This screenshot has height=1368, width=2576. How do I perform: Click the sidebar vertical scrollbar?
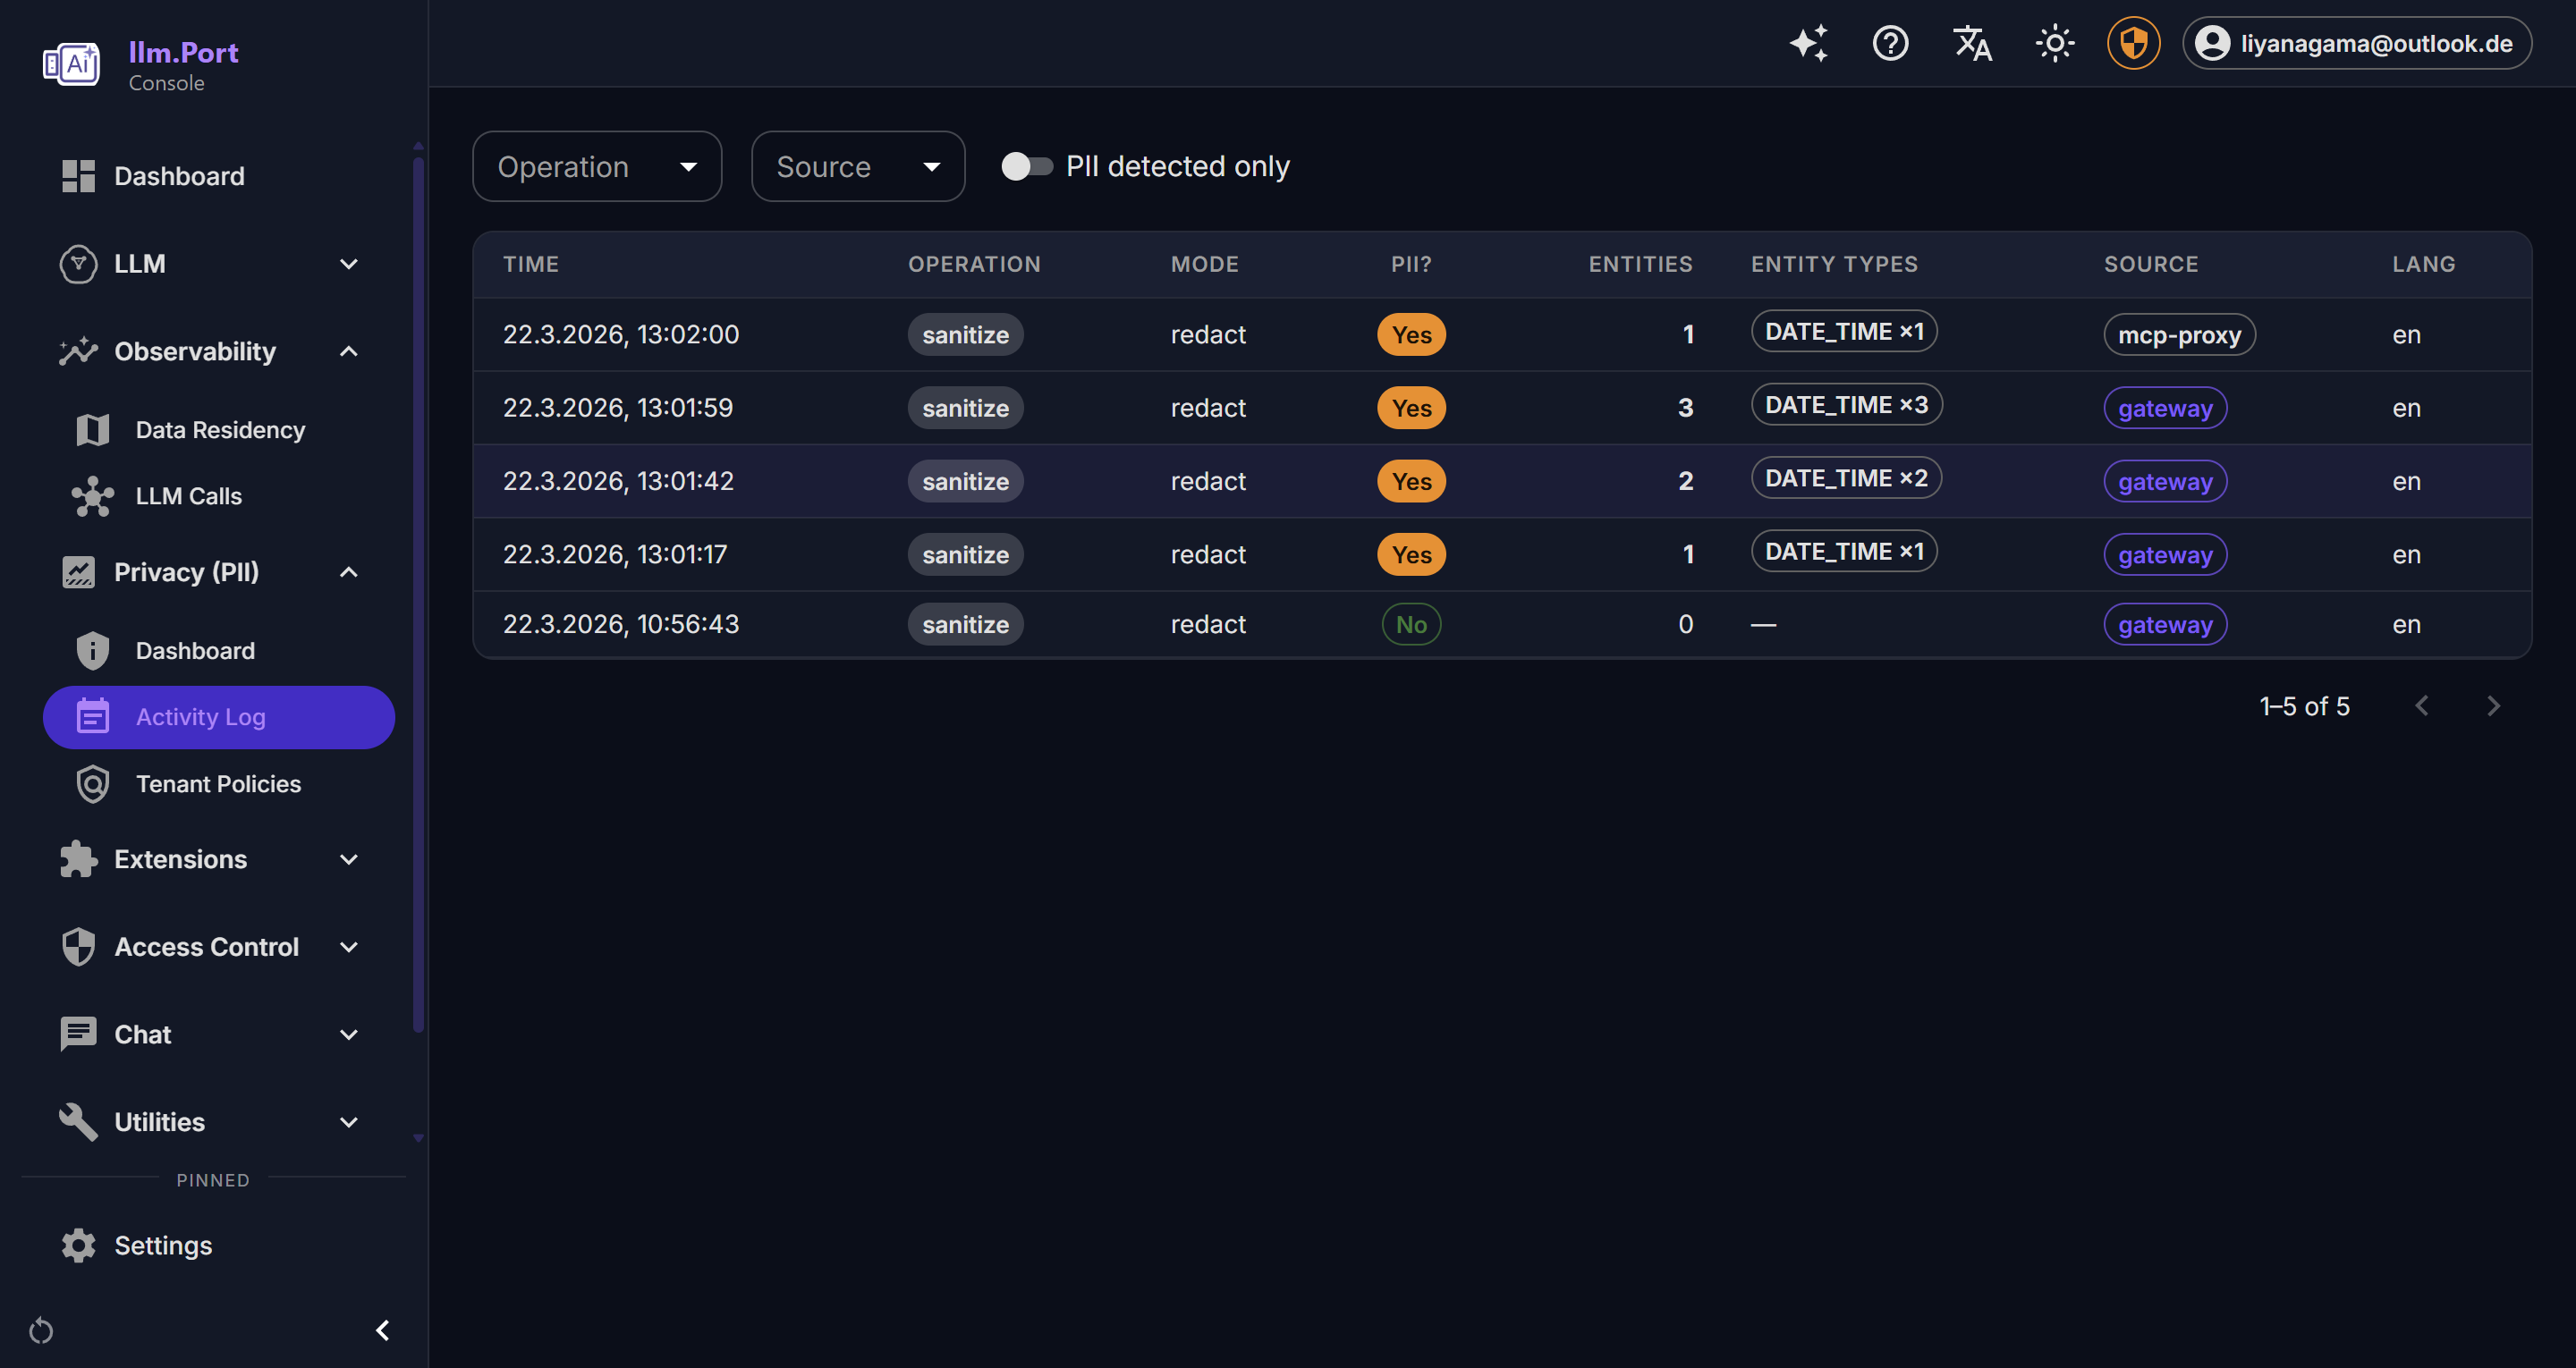pyautogui.click(x=418, y=594)
